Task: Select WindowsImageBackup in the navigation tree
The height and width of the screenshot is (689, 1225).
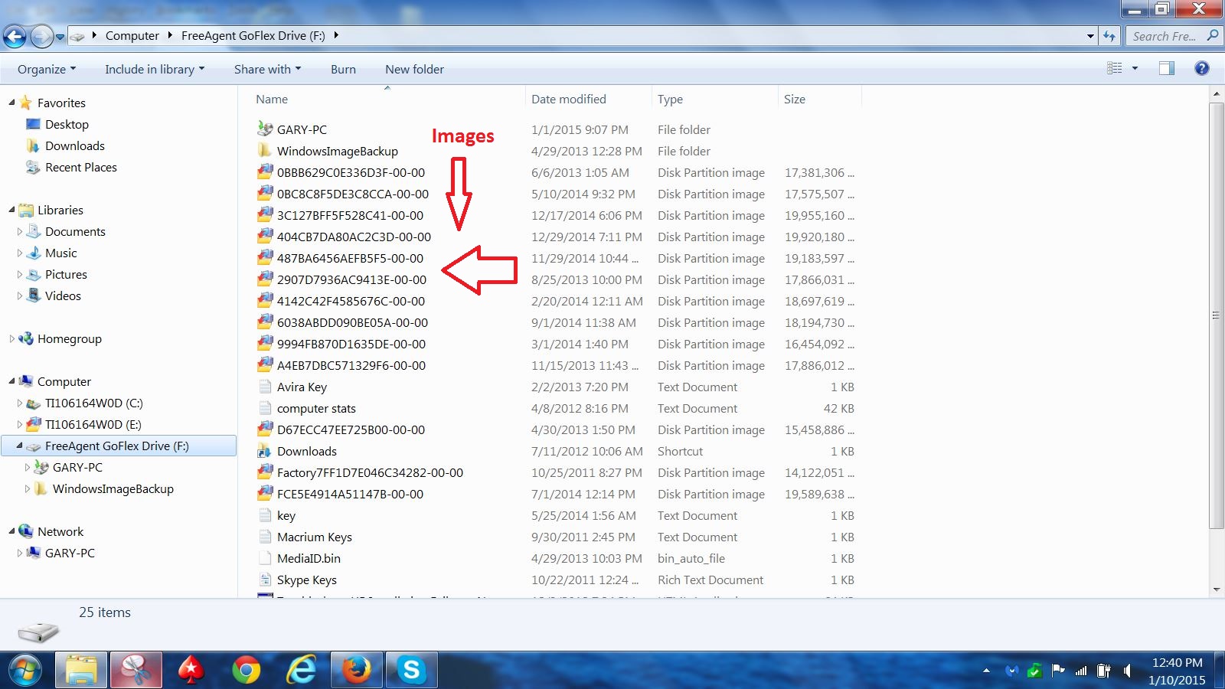Action: [x=113, y=488]
